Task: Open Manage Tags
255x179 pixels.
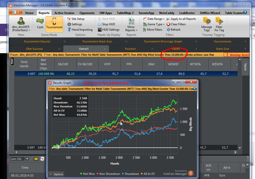Action: point(207,24)
